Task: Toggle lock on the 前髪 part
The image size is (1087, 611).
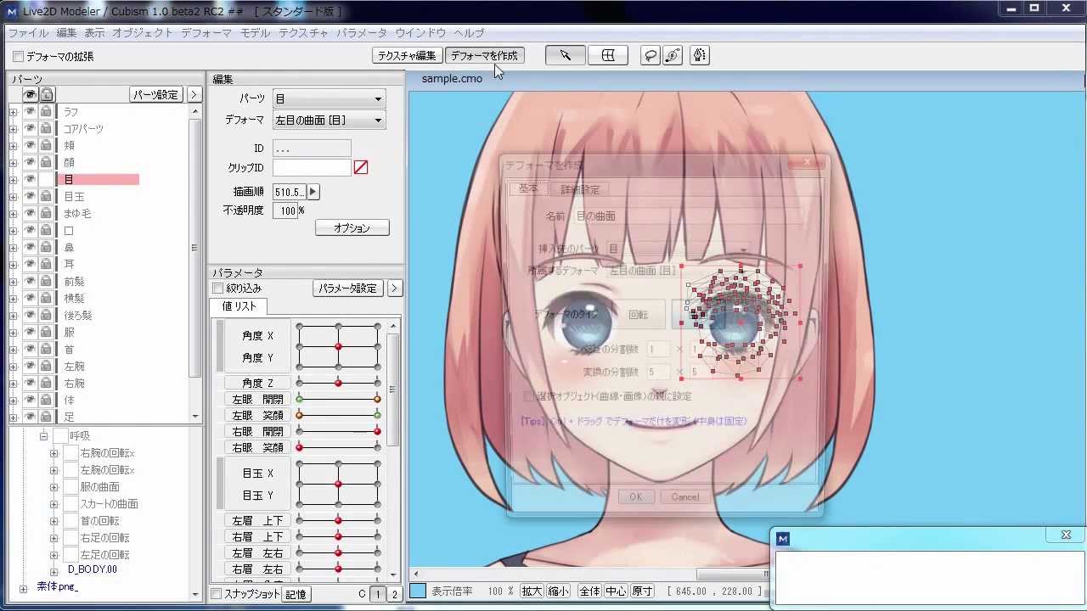Action: coord(46,282)
